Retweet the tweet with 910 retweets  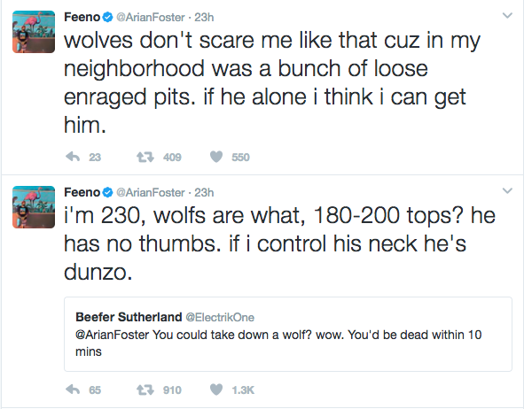click(x=145, y=390)
